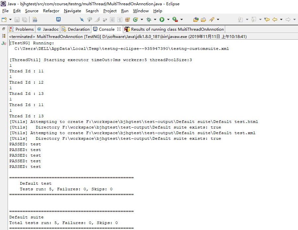Click the JUnit view icon on sidebar
Viewport: 298px width, 230px height.
pyautogui.click(x=3, y=43)
